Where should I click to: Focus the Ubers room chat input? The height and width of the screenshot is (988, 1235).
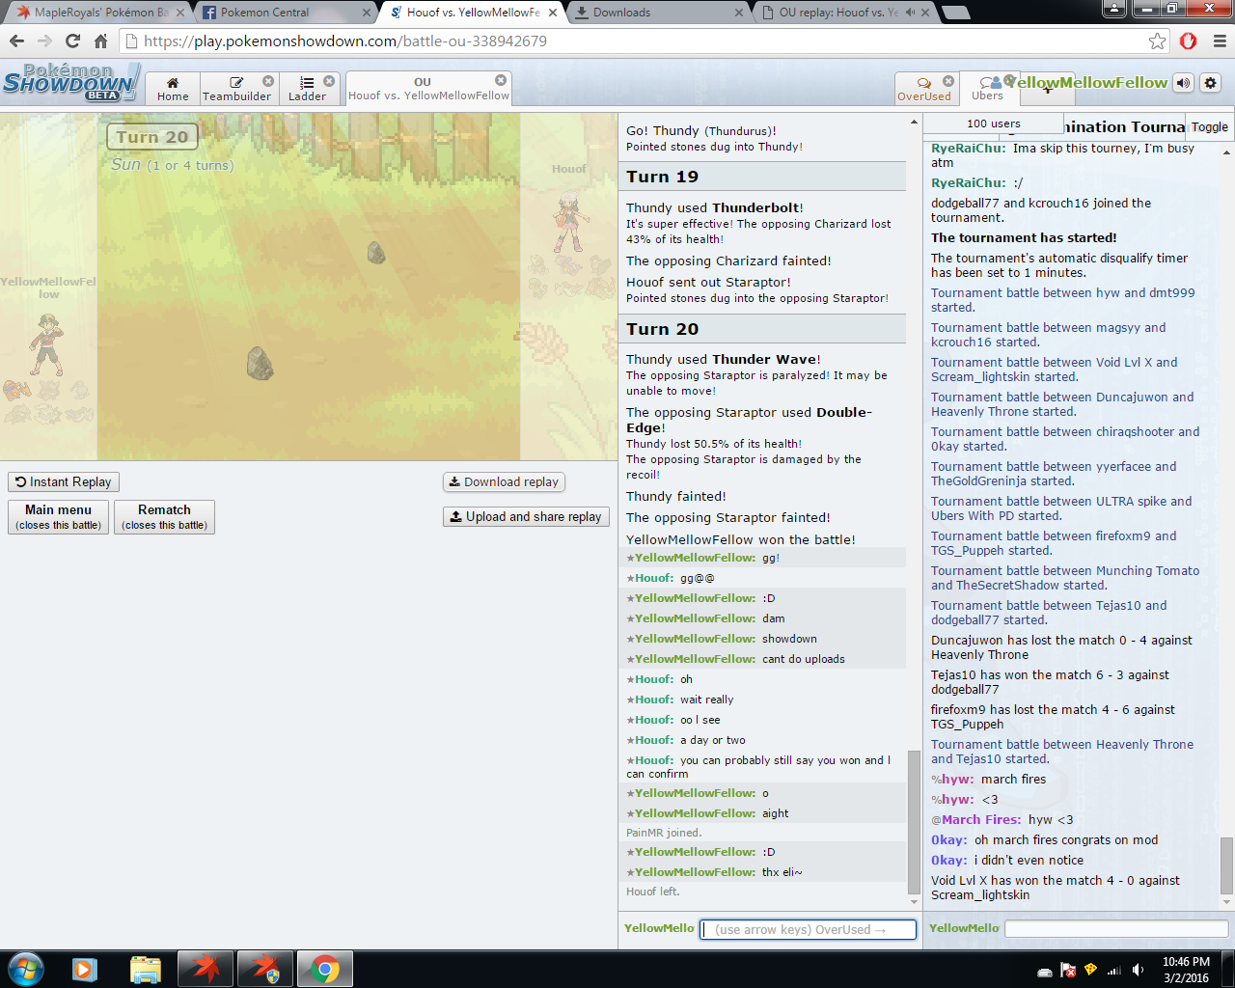point(1116,928)
